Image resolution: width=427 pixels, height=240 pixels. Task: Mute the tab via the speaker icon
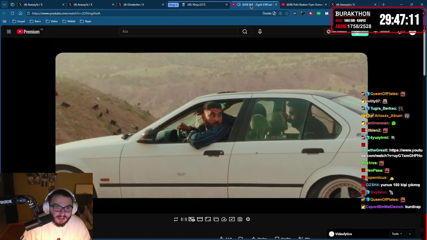tap(239, 5)
